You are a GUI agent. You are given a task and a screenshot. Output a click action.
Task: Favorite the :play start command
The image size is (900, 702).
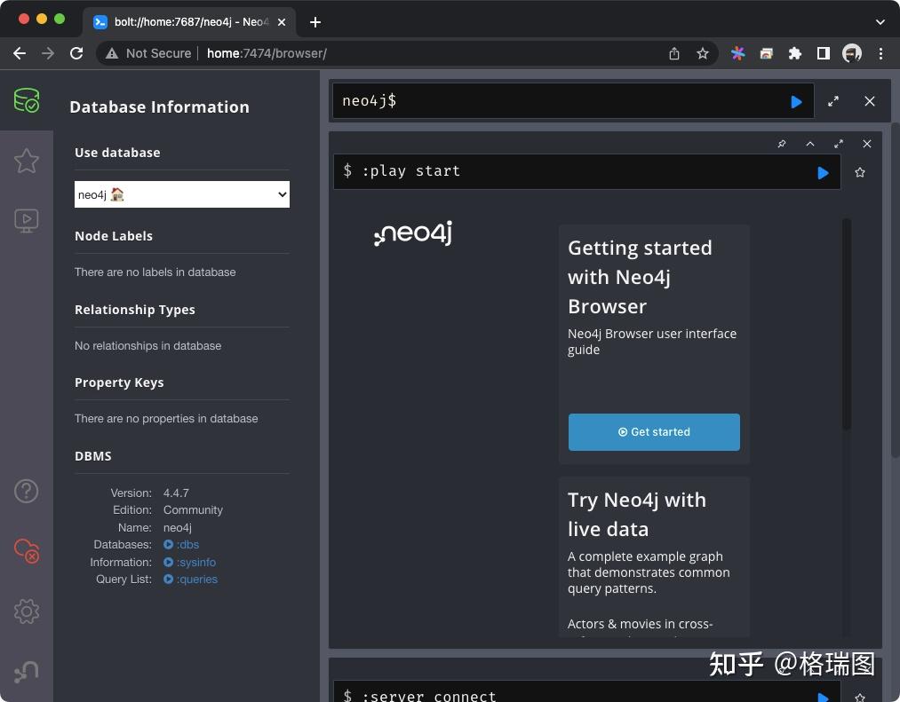point(860,173)
